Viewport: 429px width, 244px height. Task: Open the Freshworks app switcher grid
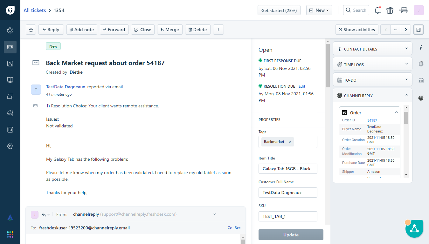pos(10,234)
